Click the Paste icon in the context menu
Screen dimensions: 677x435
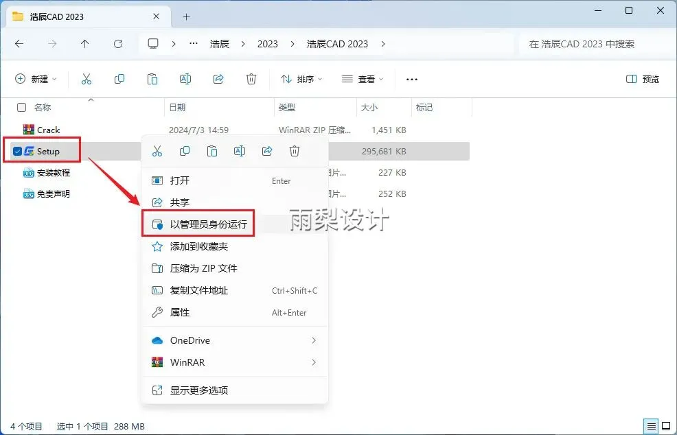[x=212, y=151]
